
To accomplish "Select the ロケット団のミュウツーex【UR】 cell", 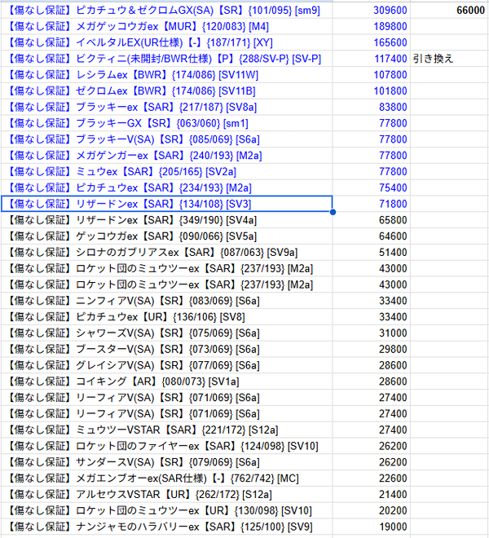I will click(166, 510).
